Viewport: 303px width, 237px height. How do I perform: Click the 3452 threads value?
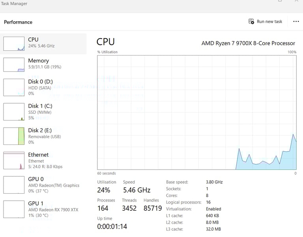(x=129, y=208)
